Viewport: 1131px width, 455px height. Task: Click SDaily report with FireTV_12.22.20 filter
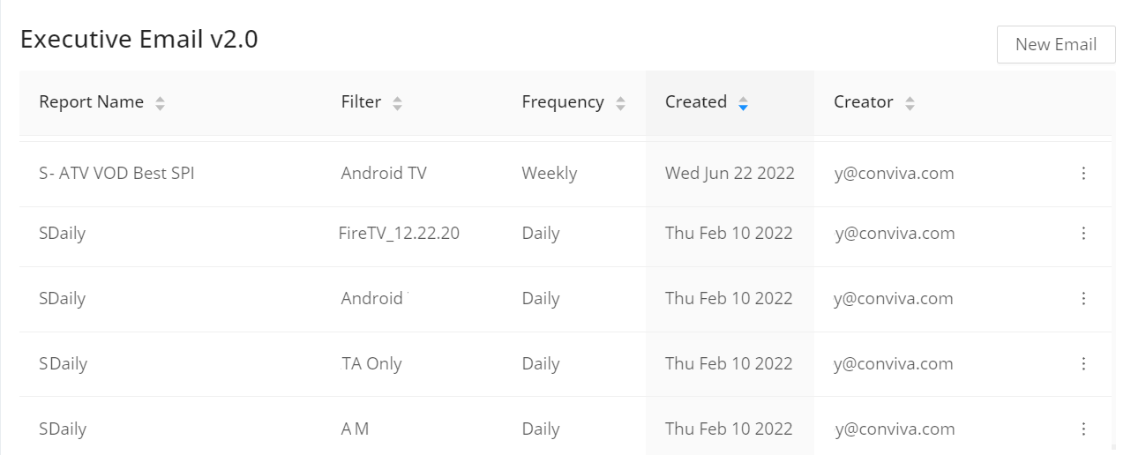[x=62, y=234]
